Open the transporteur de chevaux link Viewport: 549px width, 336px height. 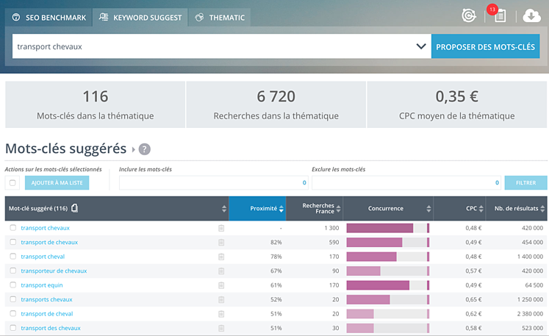pyautogui.click(x=54, y=271)
